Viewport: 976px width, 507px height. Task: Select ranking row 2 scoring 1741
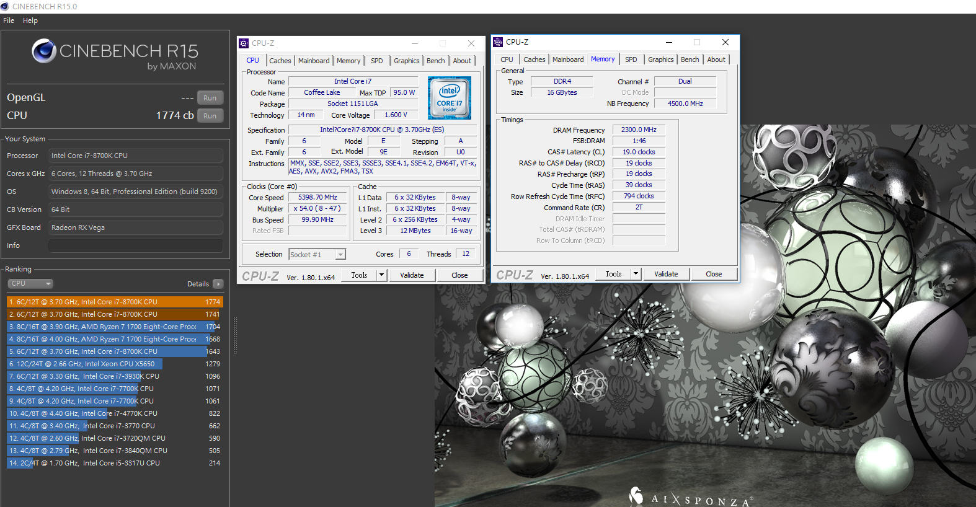point(115,314)
